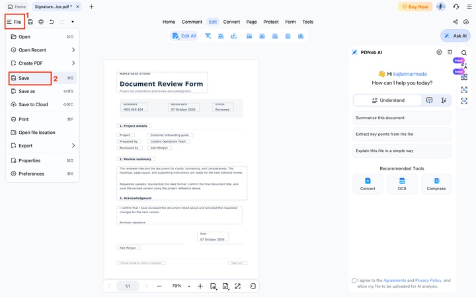Click the Buy Now button
Screen dimensions: 476x297
(415, 7)
